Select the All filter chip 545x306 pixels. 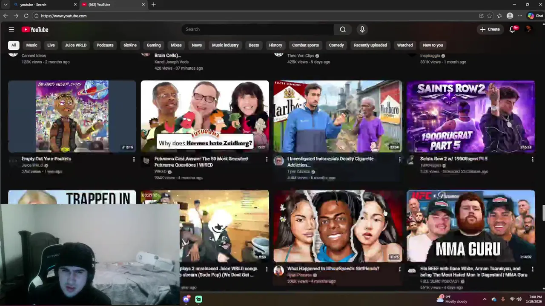coord(14,45)
